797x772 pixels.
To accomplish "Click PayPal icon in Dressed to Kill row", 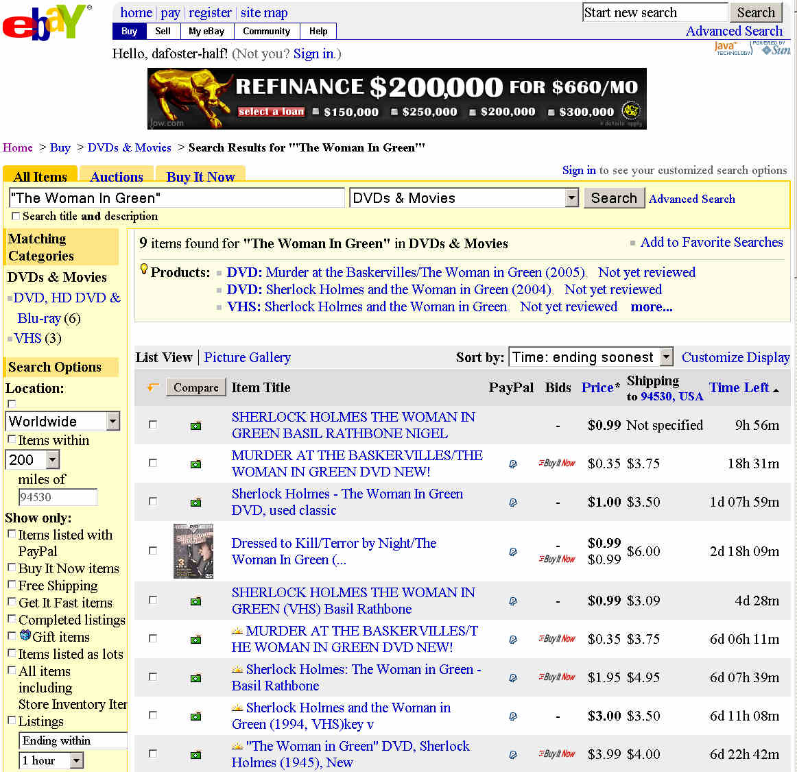I will [513, 552].
